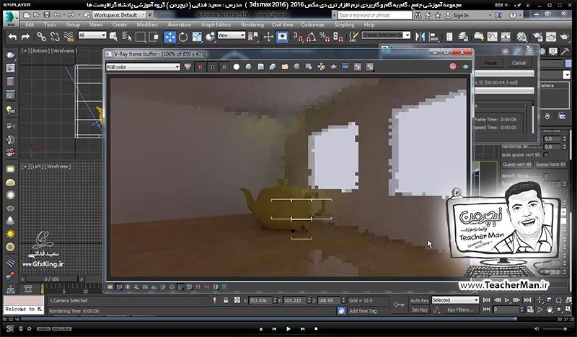This screenshot has height=337, width=577.
Task: Click the KMPlayer seek progress bar
Action: coord(288,319)
